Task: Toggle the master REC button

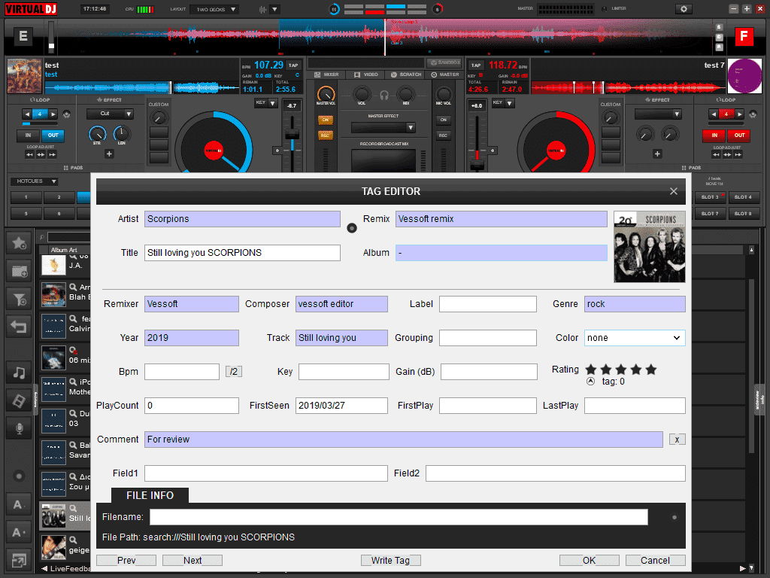Action: (325, 135)
